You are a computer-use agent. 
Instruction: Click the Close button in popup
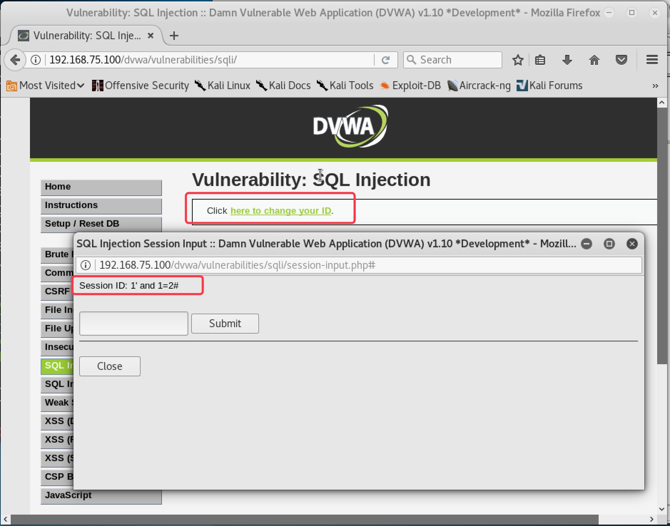110,366
